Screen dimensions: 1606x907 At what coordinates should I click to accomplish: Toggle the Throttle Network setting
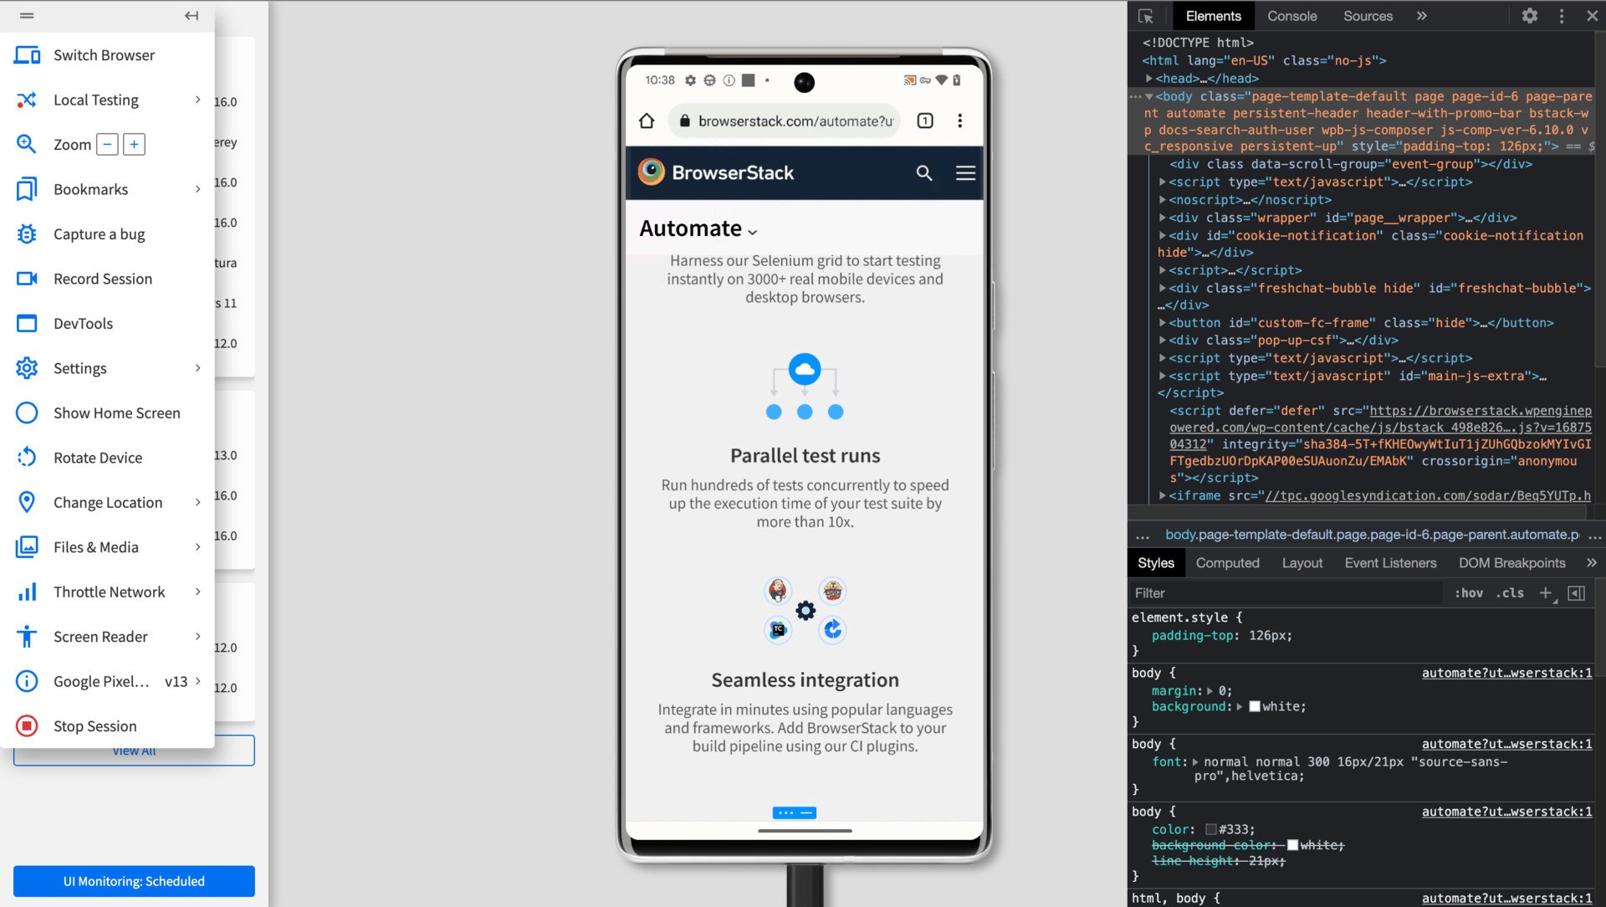pyautogui.click(x=110, y=592)
